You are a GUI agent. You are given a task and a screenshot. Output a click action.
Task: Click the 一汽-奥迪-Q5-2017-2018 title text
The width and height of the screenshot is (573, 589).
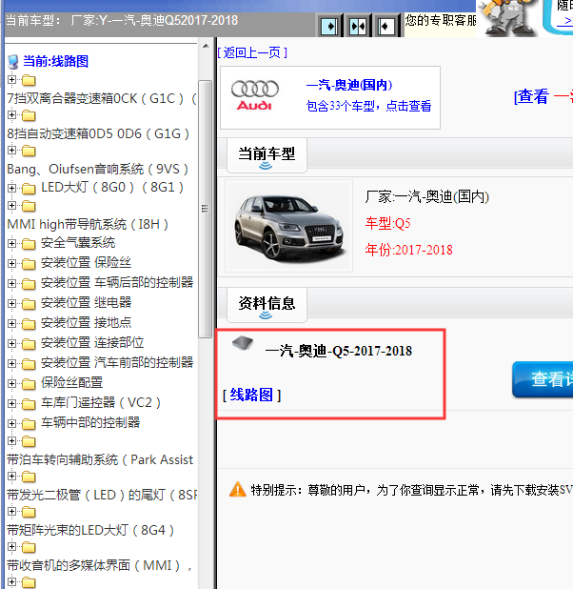click(x=339, y=351)
